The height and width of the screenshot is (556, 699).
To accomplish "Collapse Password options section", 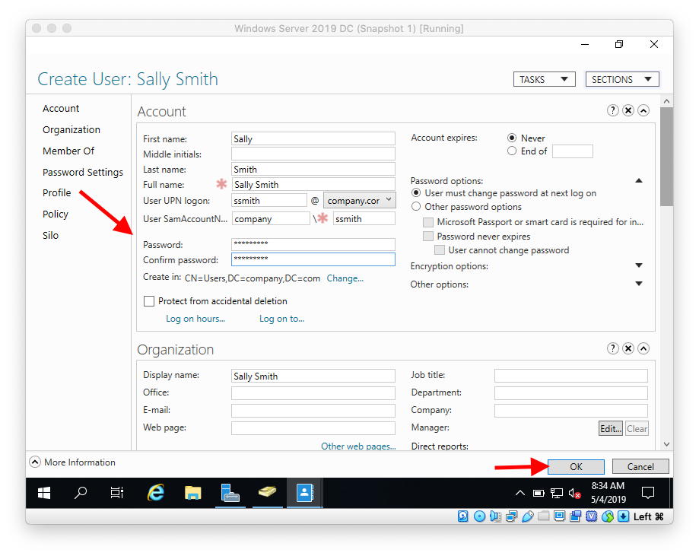I will click(639, 180).
